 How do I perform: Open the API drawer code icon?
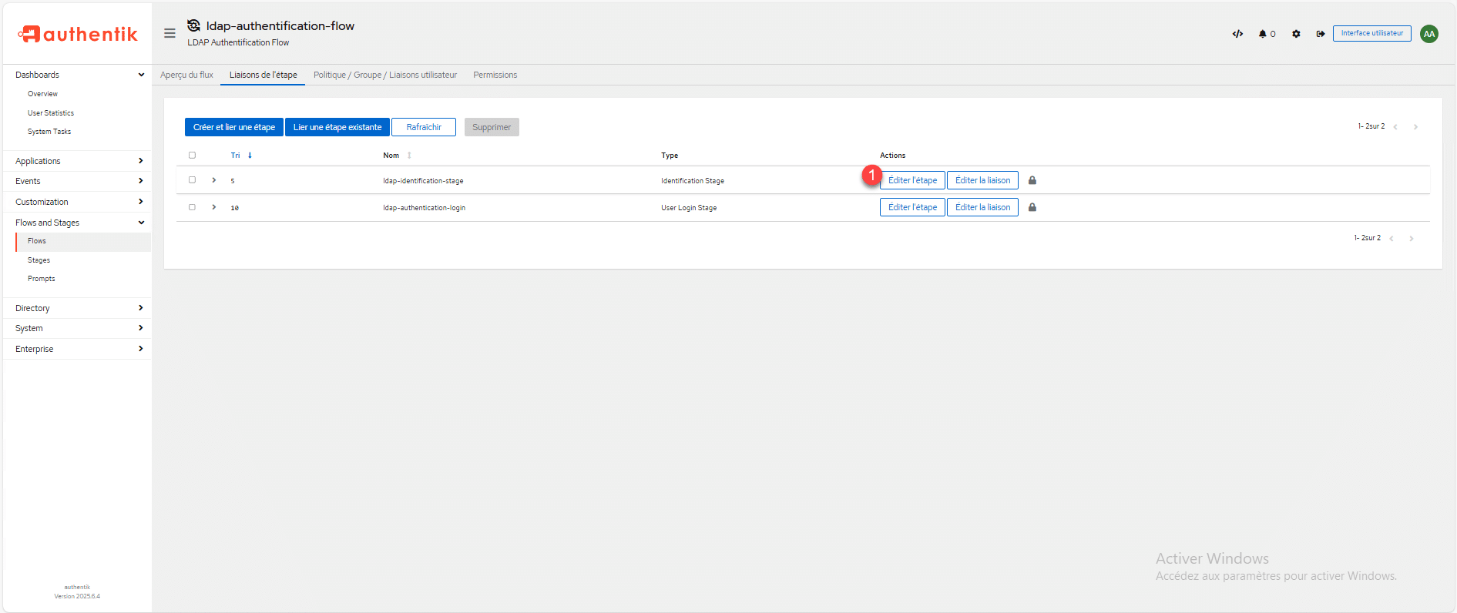click(1237, 34)
